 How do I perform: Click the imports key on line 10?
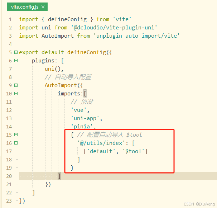click(69, 94)
